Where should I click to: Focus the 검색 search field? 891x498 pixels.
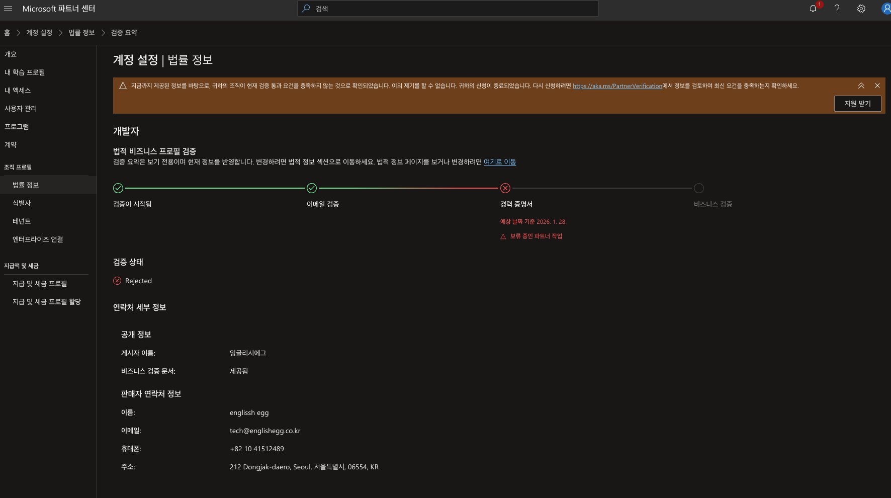pyautogui.click(x=448, y=9)
